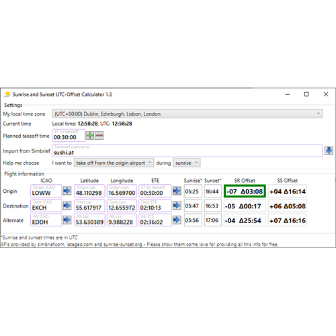
Task: Select Destination SR Offset -05 Δ00:17
Action: tap(245, 206)
